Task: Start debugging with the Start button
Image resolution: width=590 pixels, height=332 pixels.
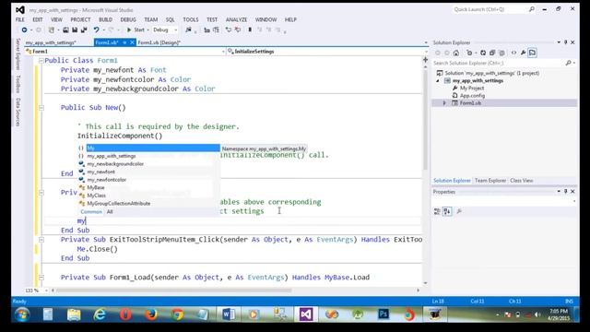Action: [136, 30]
